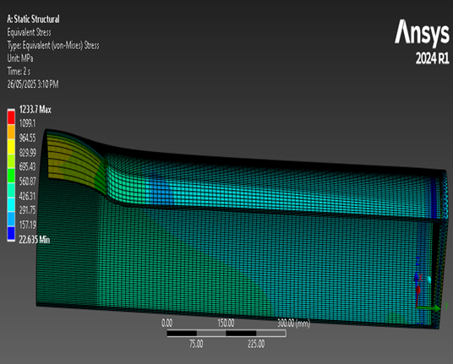Click the A: Static Structural title text
453x364 pixels.
pyautogui.click(x=33, y=19)
